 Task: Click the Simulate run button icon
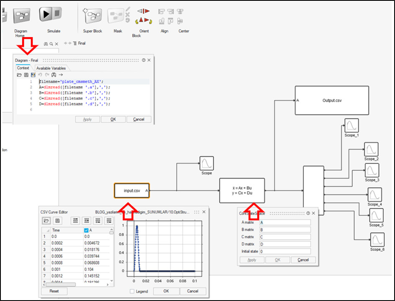click(50, 15)
